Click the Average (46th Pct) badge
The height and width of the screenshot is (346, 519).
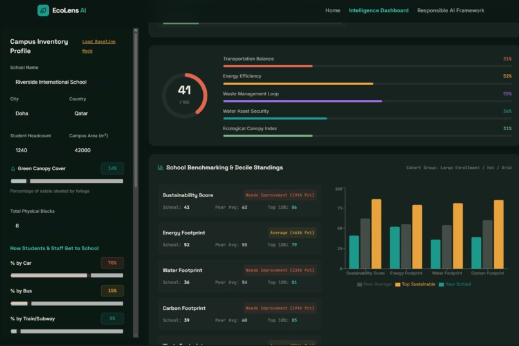[292, 233]
